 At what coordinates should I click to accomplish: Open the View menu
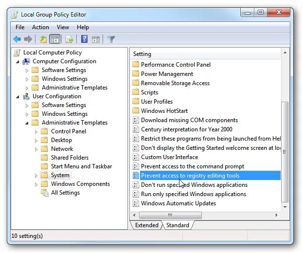click(x=63, y=27)
